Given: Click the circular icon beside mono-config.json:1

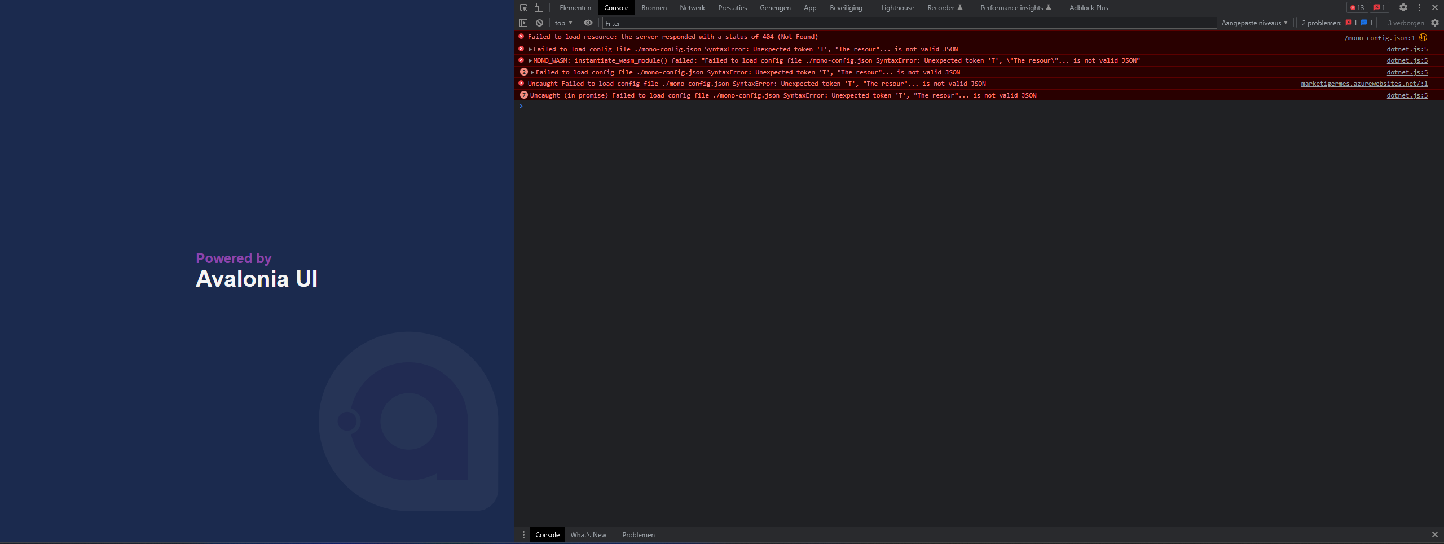Looking at the screenshot, I should tap(1423, 38).
